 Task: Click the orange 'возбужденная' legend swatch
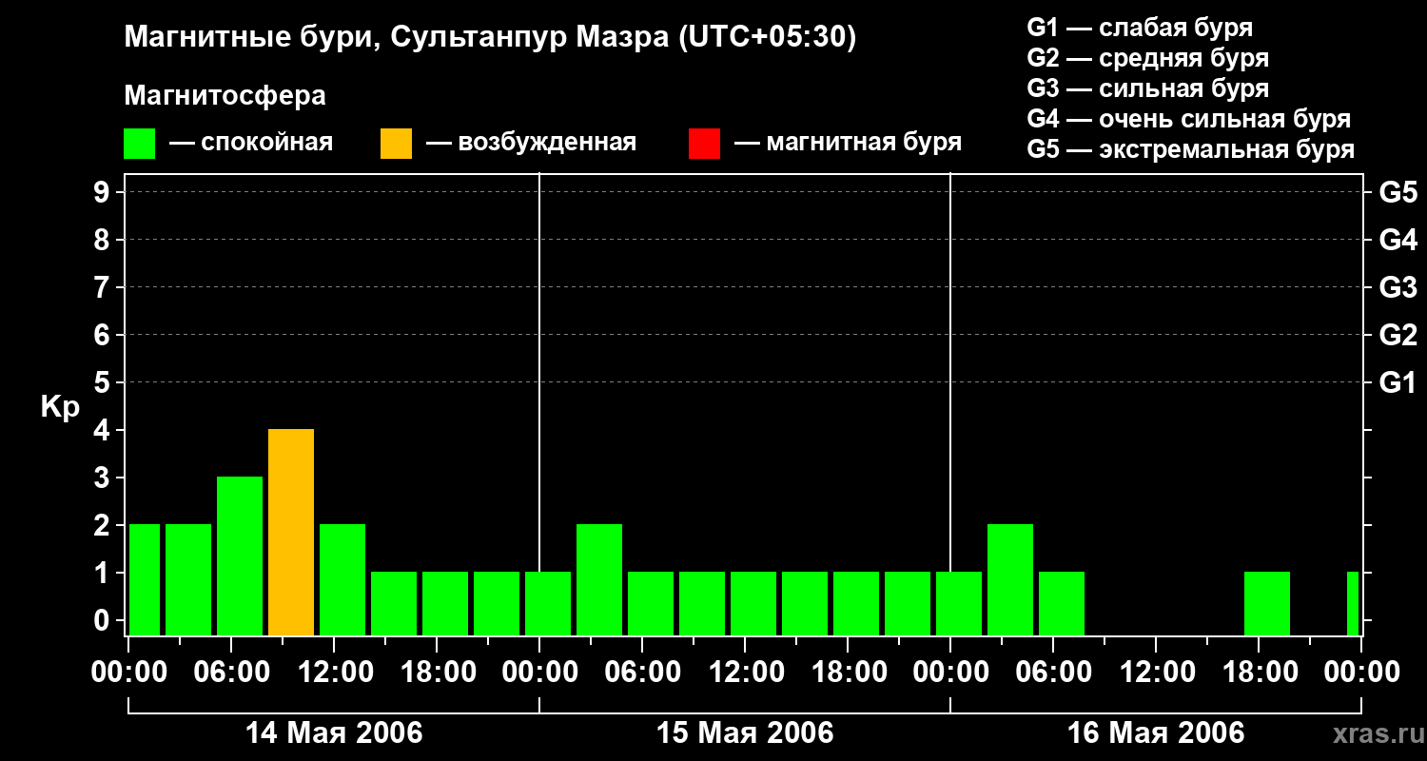point(396,144)
